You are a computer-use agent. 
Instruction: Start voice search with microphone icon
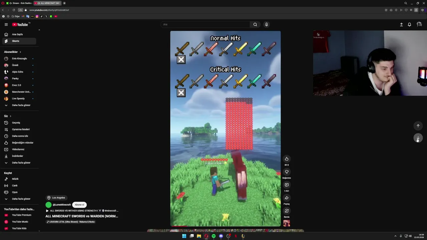click(267, 24)
